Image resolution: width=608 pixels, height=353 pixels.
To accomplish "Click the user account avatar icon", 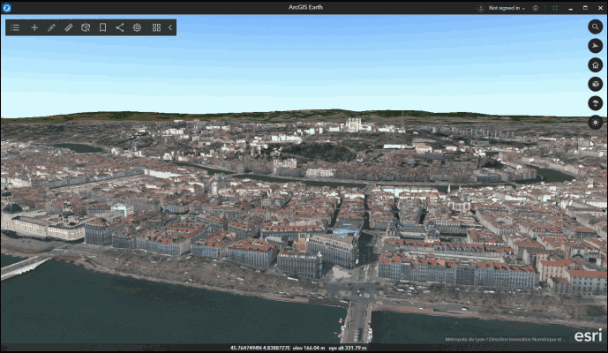I will pos(481,8).
